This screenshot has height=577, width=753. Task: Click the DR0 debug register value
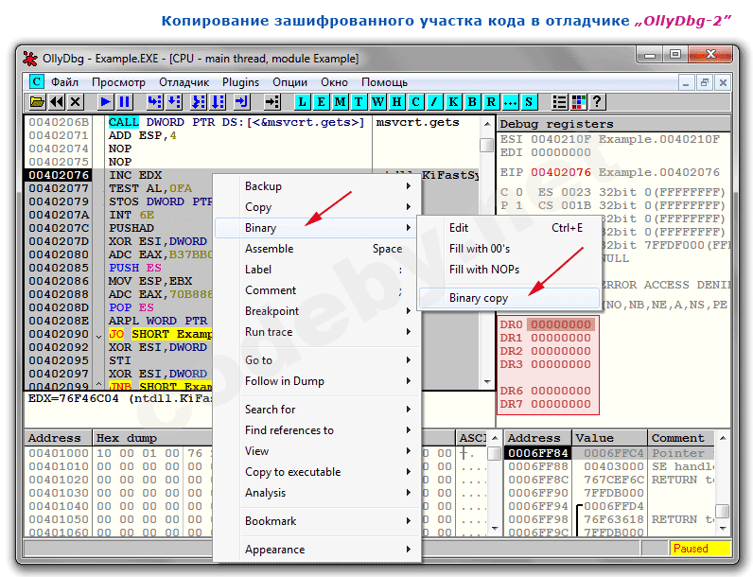[561, 325]
